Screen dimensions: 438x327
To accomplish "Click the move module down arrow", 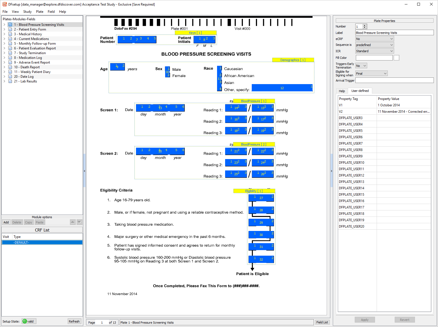I will [79, 222].
